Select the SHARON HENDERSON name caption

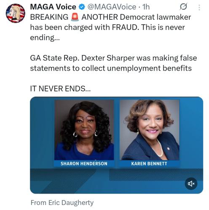[x=84, y=163]
